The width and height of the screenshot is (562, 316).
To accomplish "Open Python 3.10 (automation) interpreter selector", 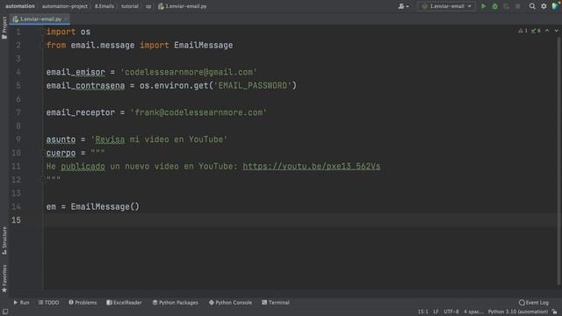I will pos(517,312).
